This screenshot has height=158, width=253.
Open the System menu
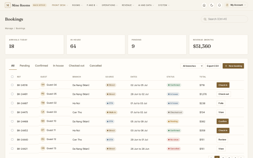click(x=164, y=5)
